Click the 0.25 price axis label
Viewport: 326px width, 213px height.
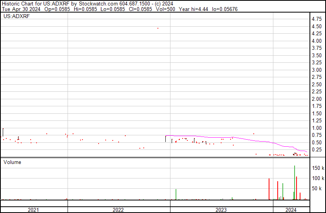point(317,150)
